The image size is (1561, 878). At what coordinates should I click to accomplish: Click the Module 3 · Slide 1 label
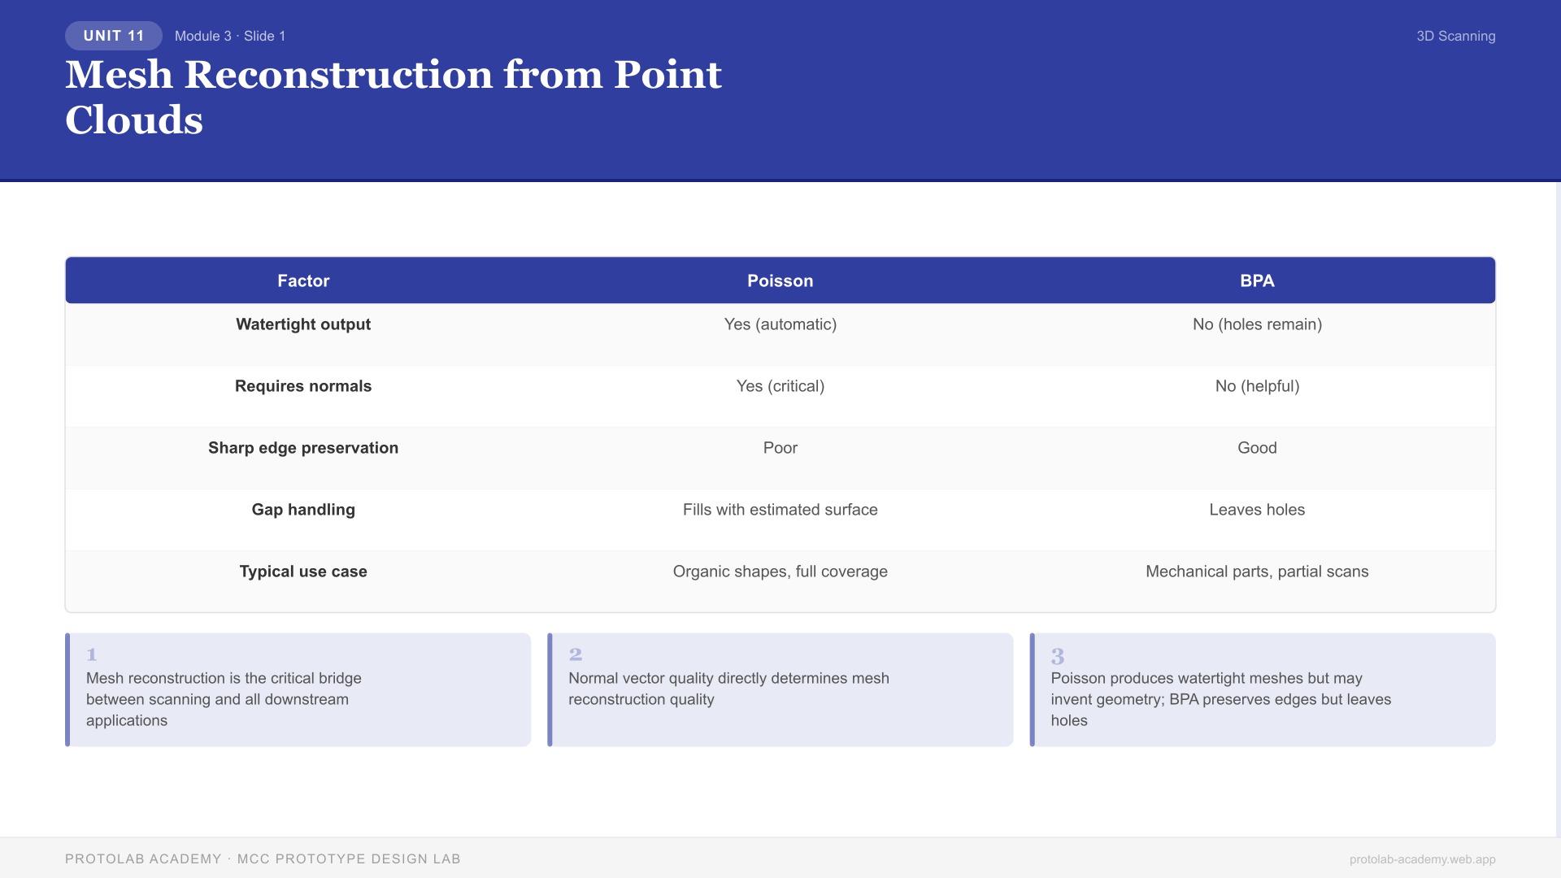tap(230, 36)
